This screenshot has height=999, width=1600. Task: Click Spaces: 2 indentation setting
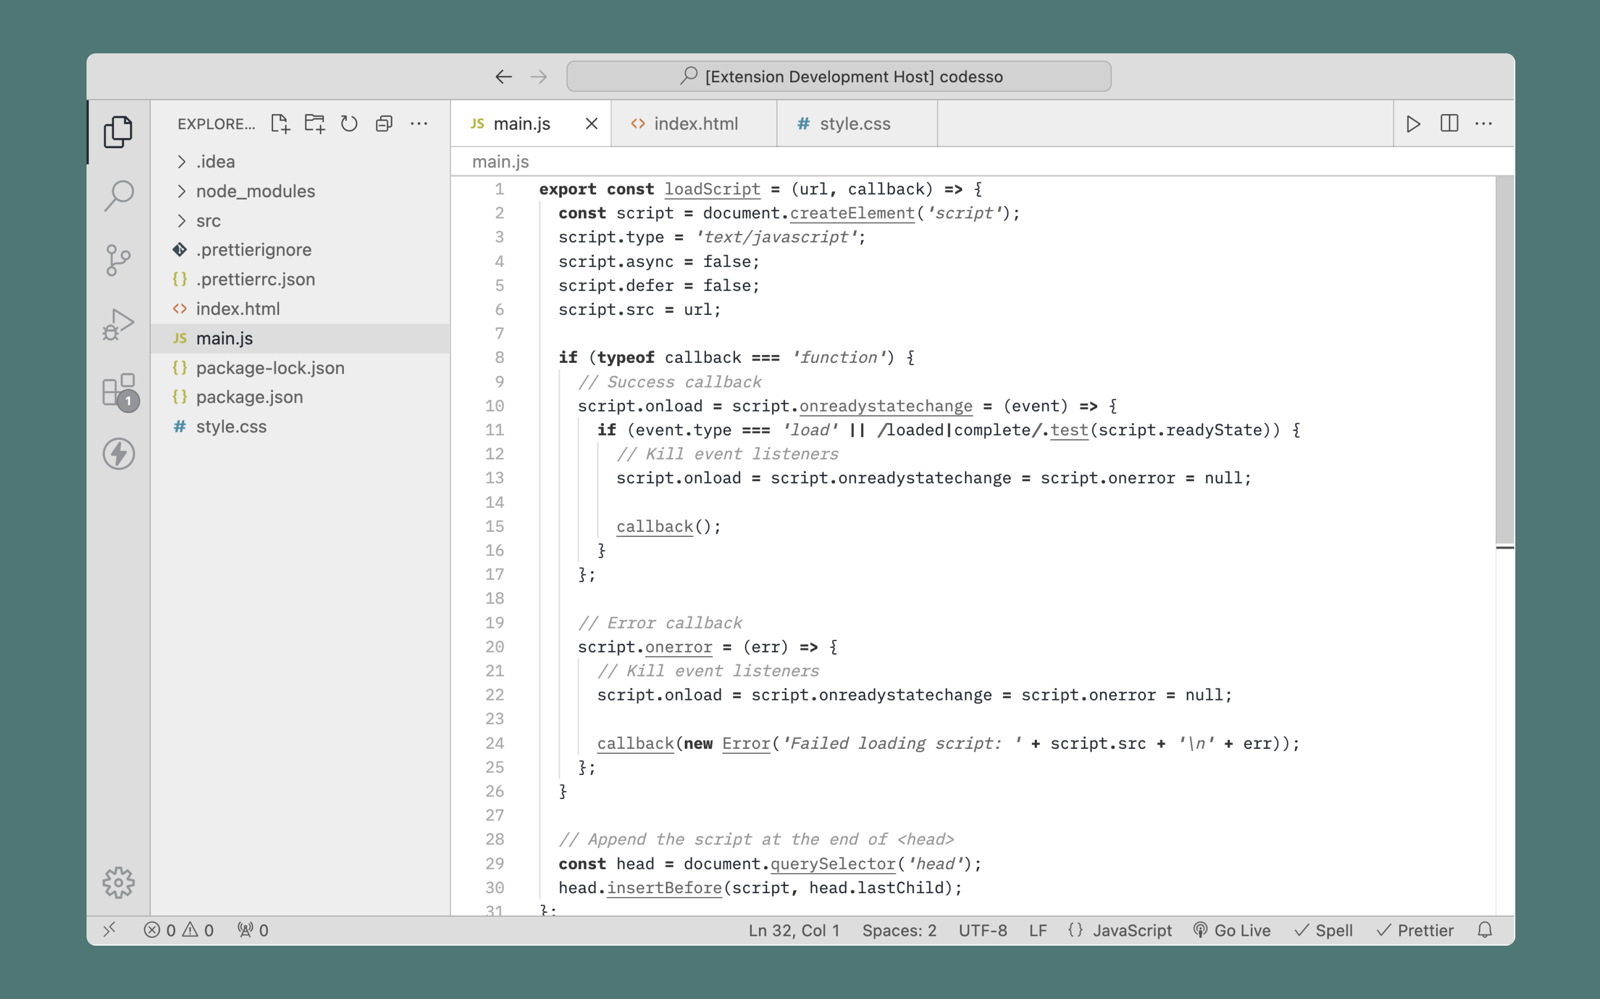pos(899,930)
